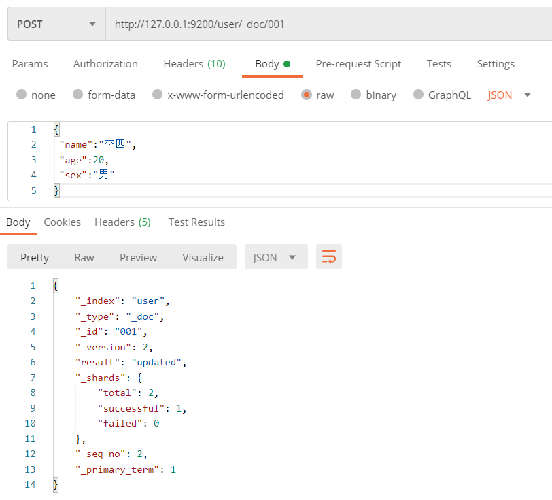
Task: Switch response view to Visualize
Action: pos(203,257)
